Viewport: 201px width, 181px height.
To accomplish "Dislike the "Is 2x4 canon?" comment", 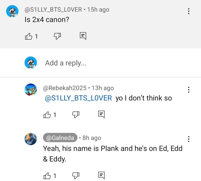I will point(57,37).
